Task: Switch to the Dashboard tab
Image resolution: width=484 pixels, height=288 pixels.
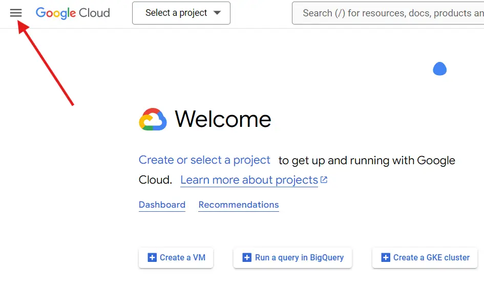Action: coord(162,205)
